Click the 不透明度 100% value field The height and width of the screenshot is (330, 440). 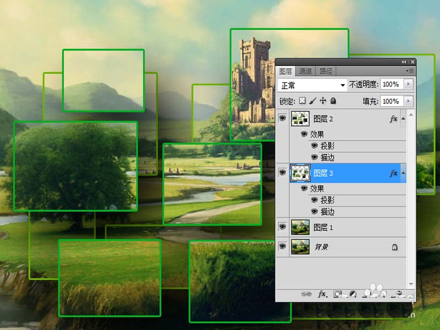click(392, 84)
